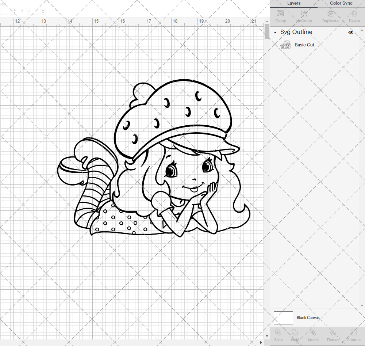Collapse the Svg Outline group
Viewport: 365px width, 346px height.
coord(275,32)
